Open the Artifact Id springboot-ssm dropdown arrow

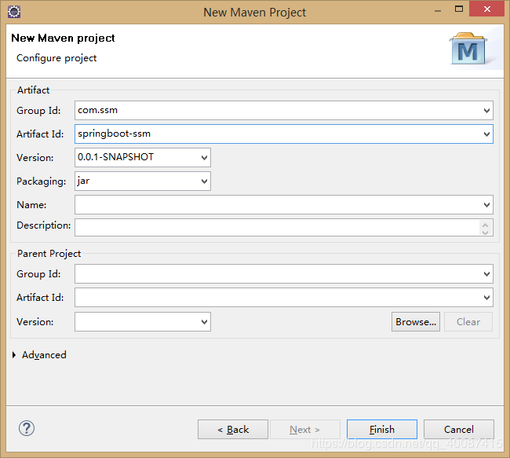(486, 134)
